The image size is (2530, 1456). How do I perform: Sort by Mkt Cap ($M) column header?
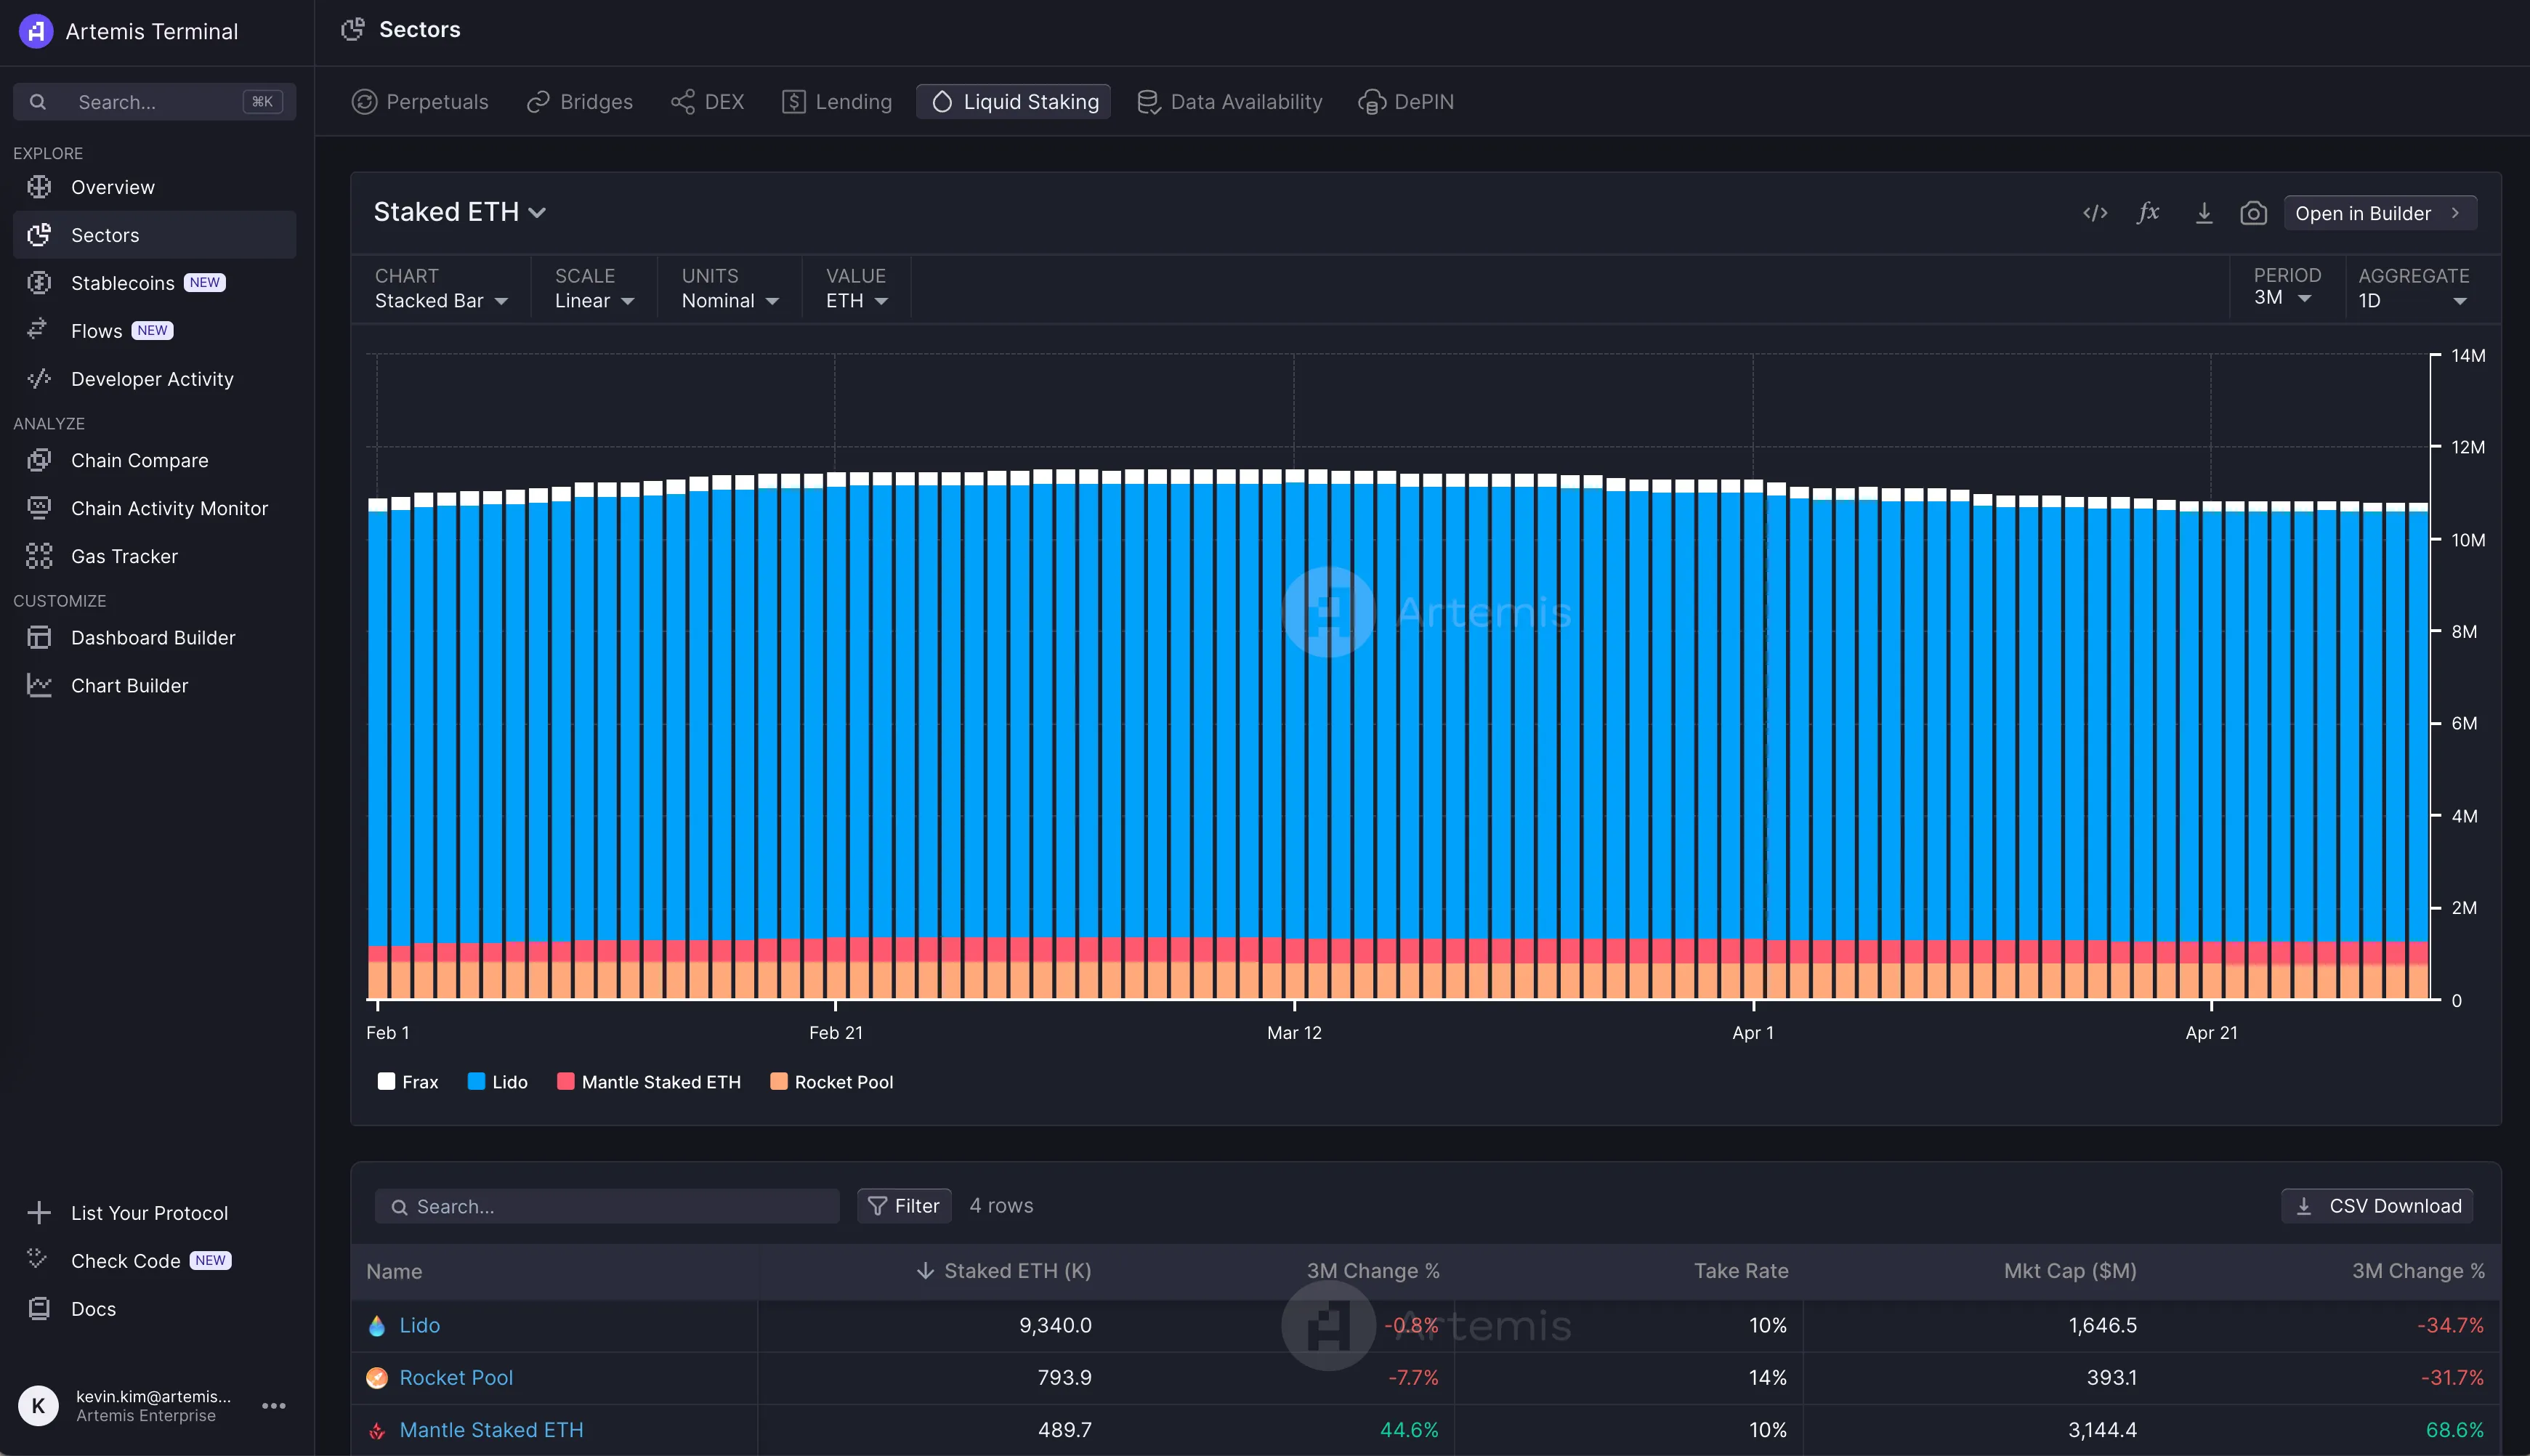point(2070,1271)
